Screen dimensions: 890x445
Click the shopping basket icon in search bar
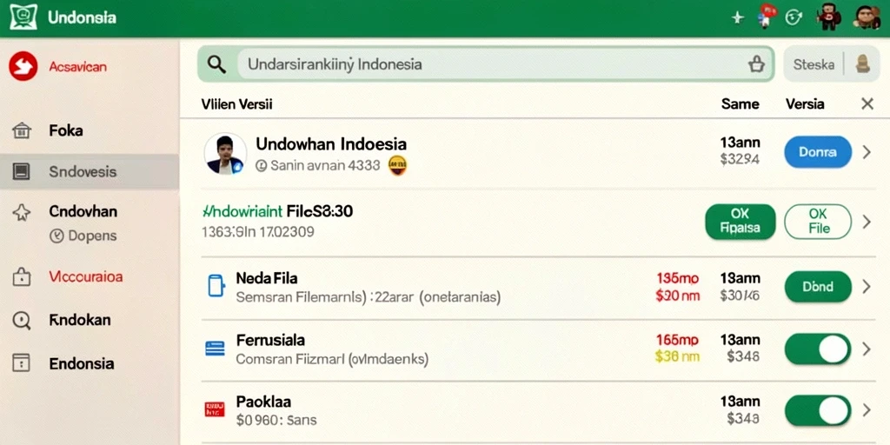[x=755, y=64]
